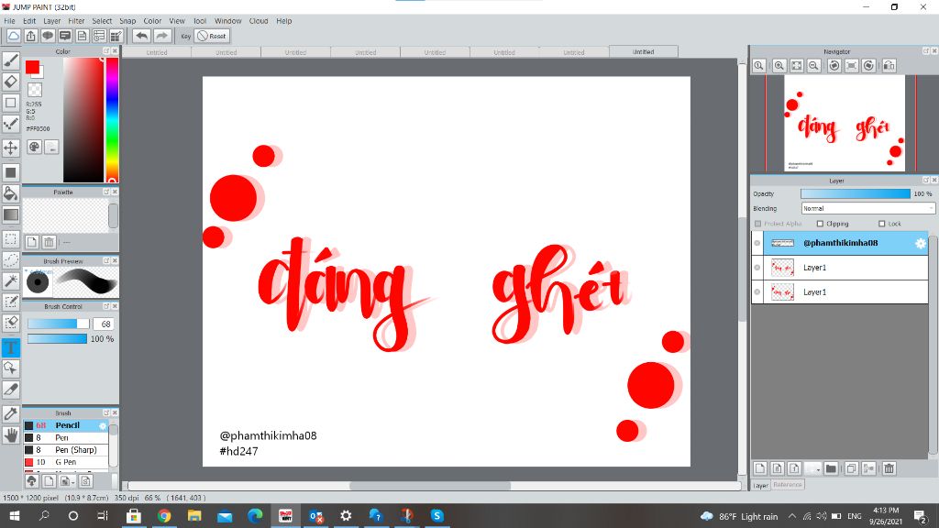Open brush add dropdown in Brush panel
Image resolution: width=939 pixels, height=528 pixels.
(66, 480)
